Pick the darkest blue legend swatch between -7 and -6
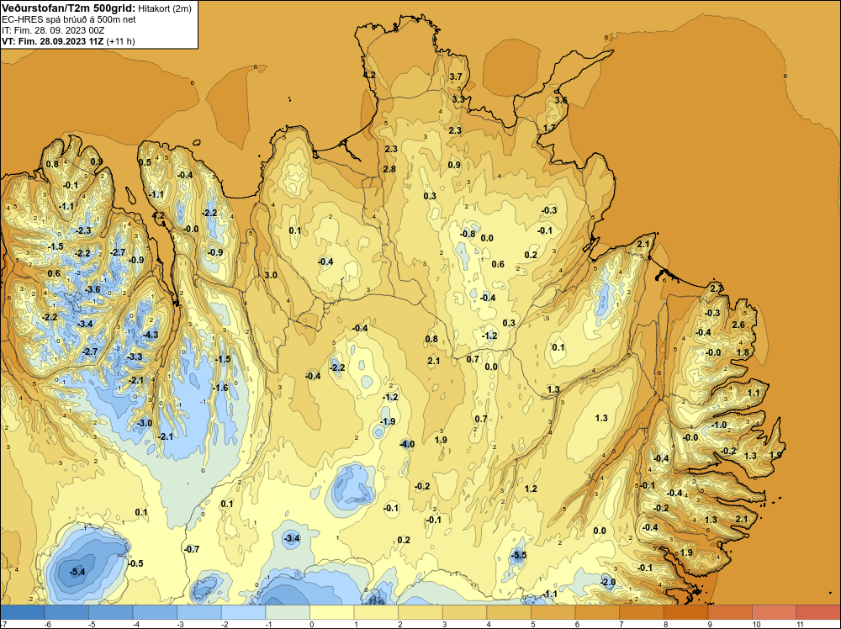This screenshot has width=841, height=629. pos(23,612)
